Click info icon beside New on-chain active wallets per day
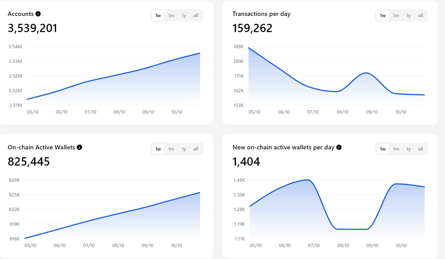 coord(339,147)
